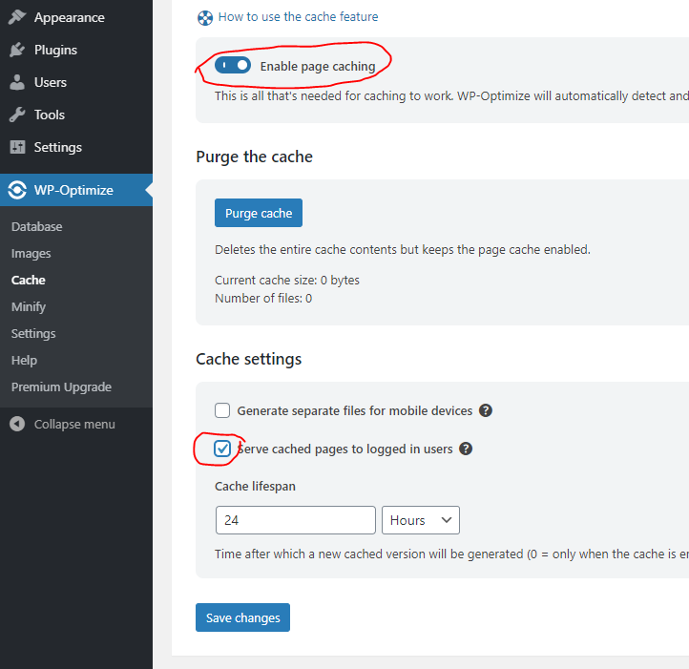
Task: Click the Save changes button
Action: coord(242,617)
